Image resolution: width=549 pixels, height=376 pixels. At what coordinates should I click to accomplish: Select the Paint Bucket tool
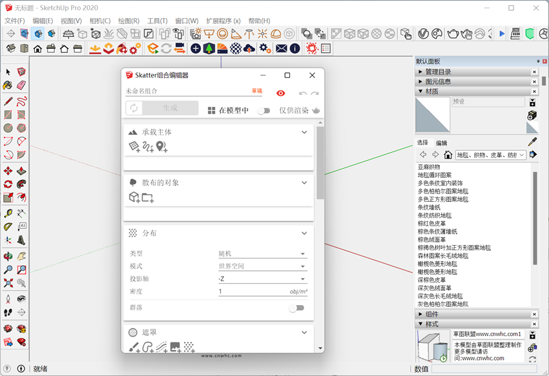point(8,85)
